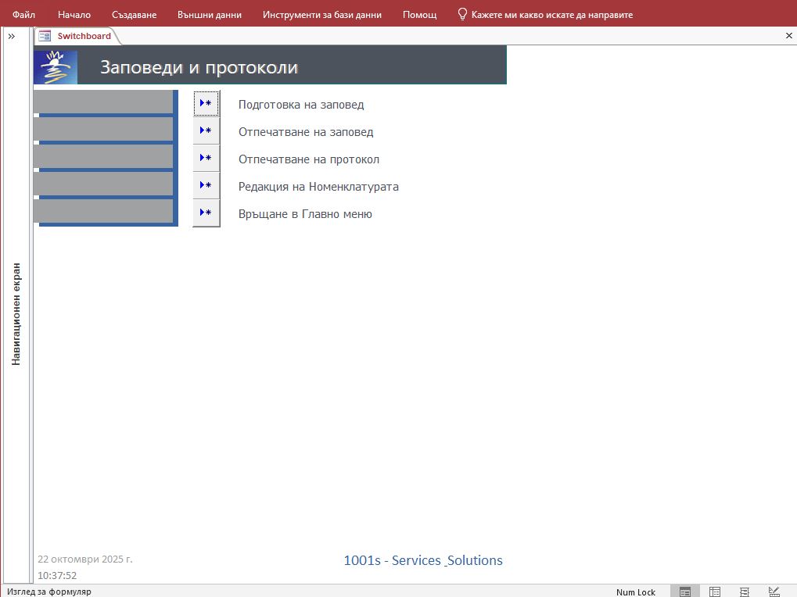797x597 pixels.
Task: Click the arrow icon beside "Редакция на Номенклатурата"
Action: 206,184
